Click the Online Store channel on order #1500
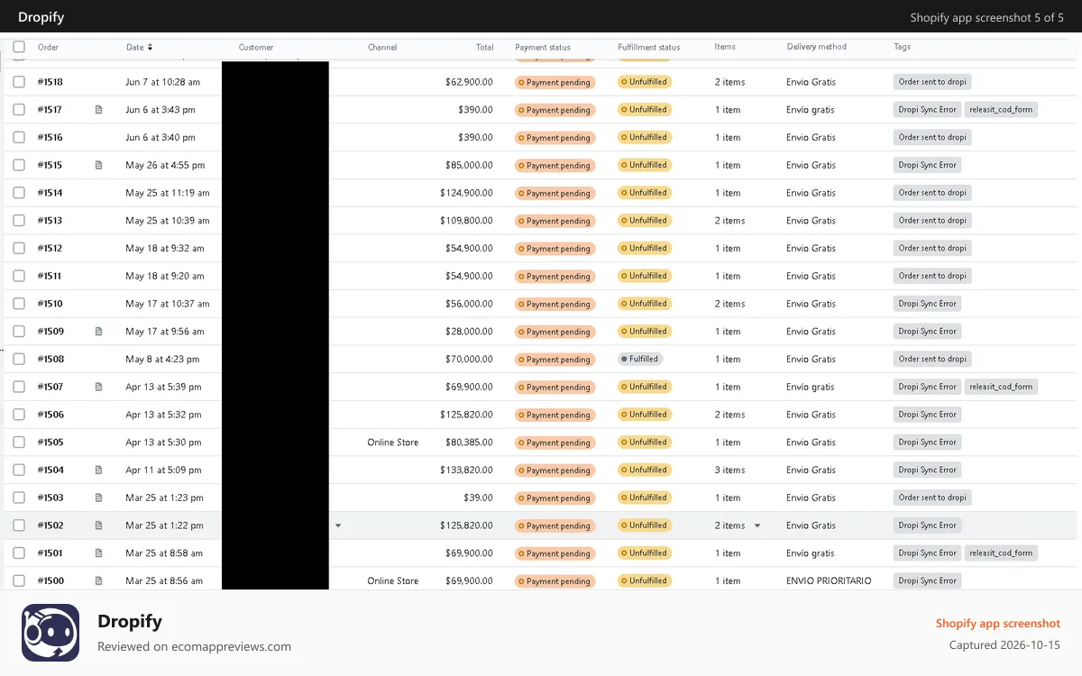 click(393, 580)
